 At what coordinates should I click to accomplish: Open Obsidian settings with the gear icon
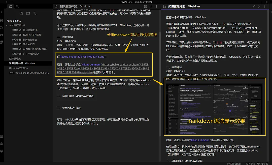click(2, 151)
